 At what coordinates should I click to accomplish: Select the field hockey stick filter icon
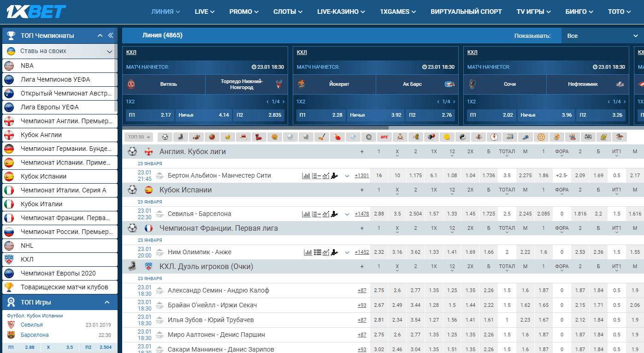pos(322,137)
